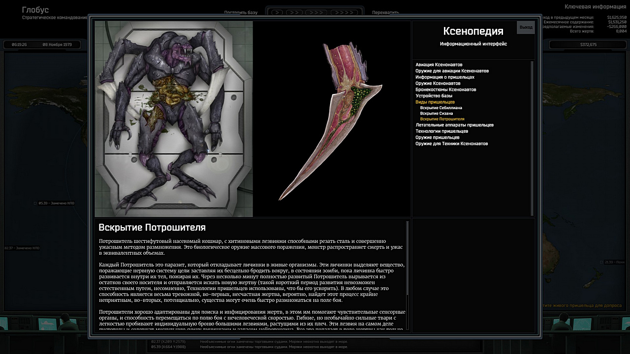Image resolution: width=630 pixels, height=354 pixels.
Task: Click Построить базу behind the dialog
Action: pos(241,12)
